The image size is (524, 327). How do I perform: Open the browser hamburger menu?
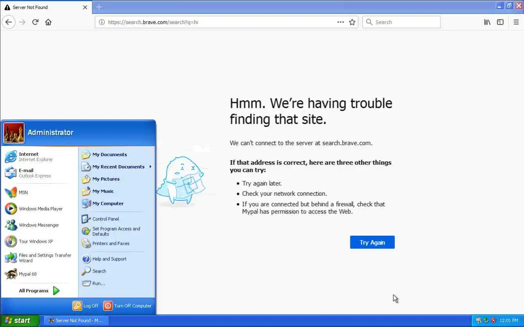coord(516,22)
